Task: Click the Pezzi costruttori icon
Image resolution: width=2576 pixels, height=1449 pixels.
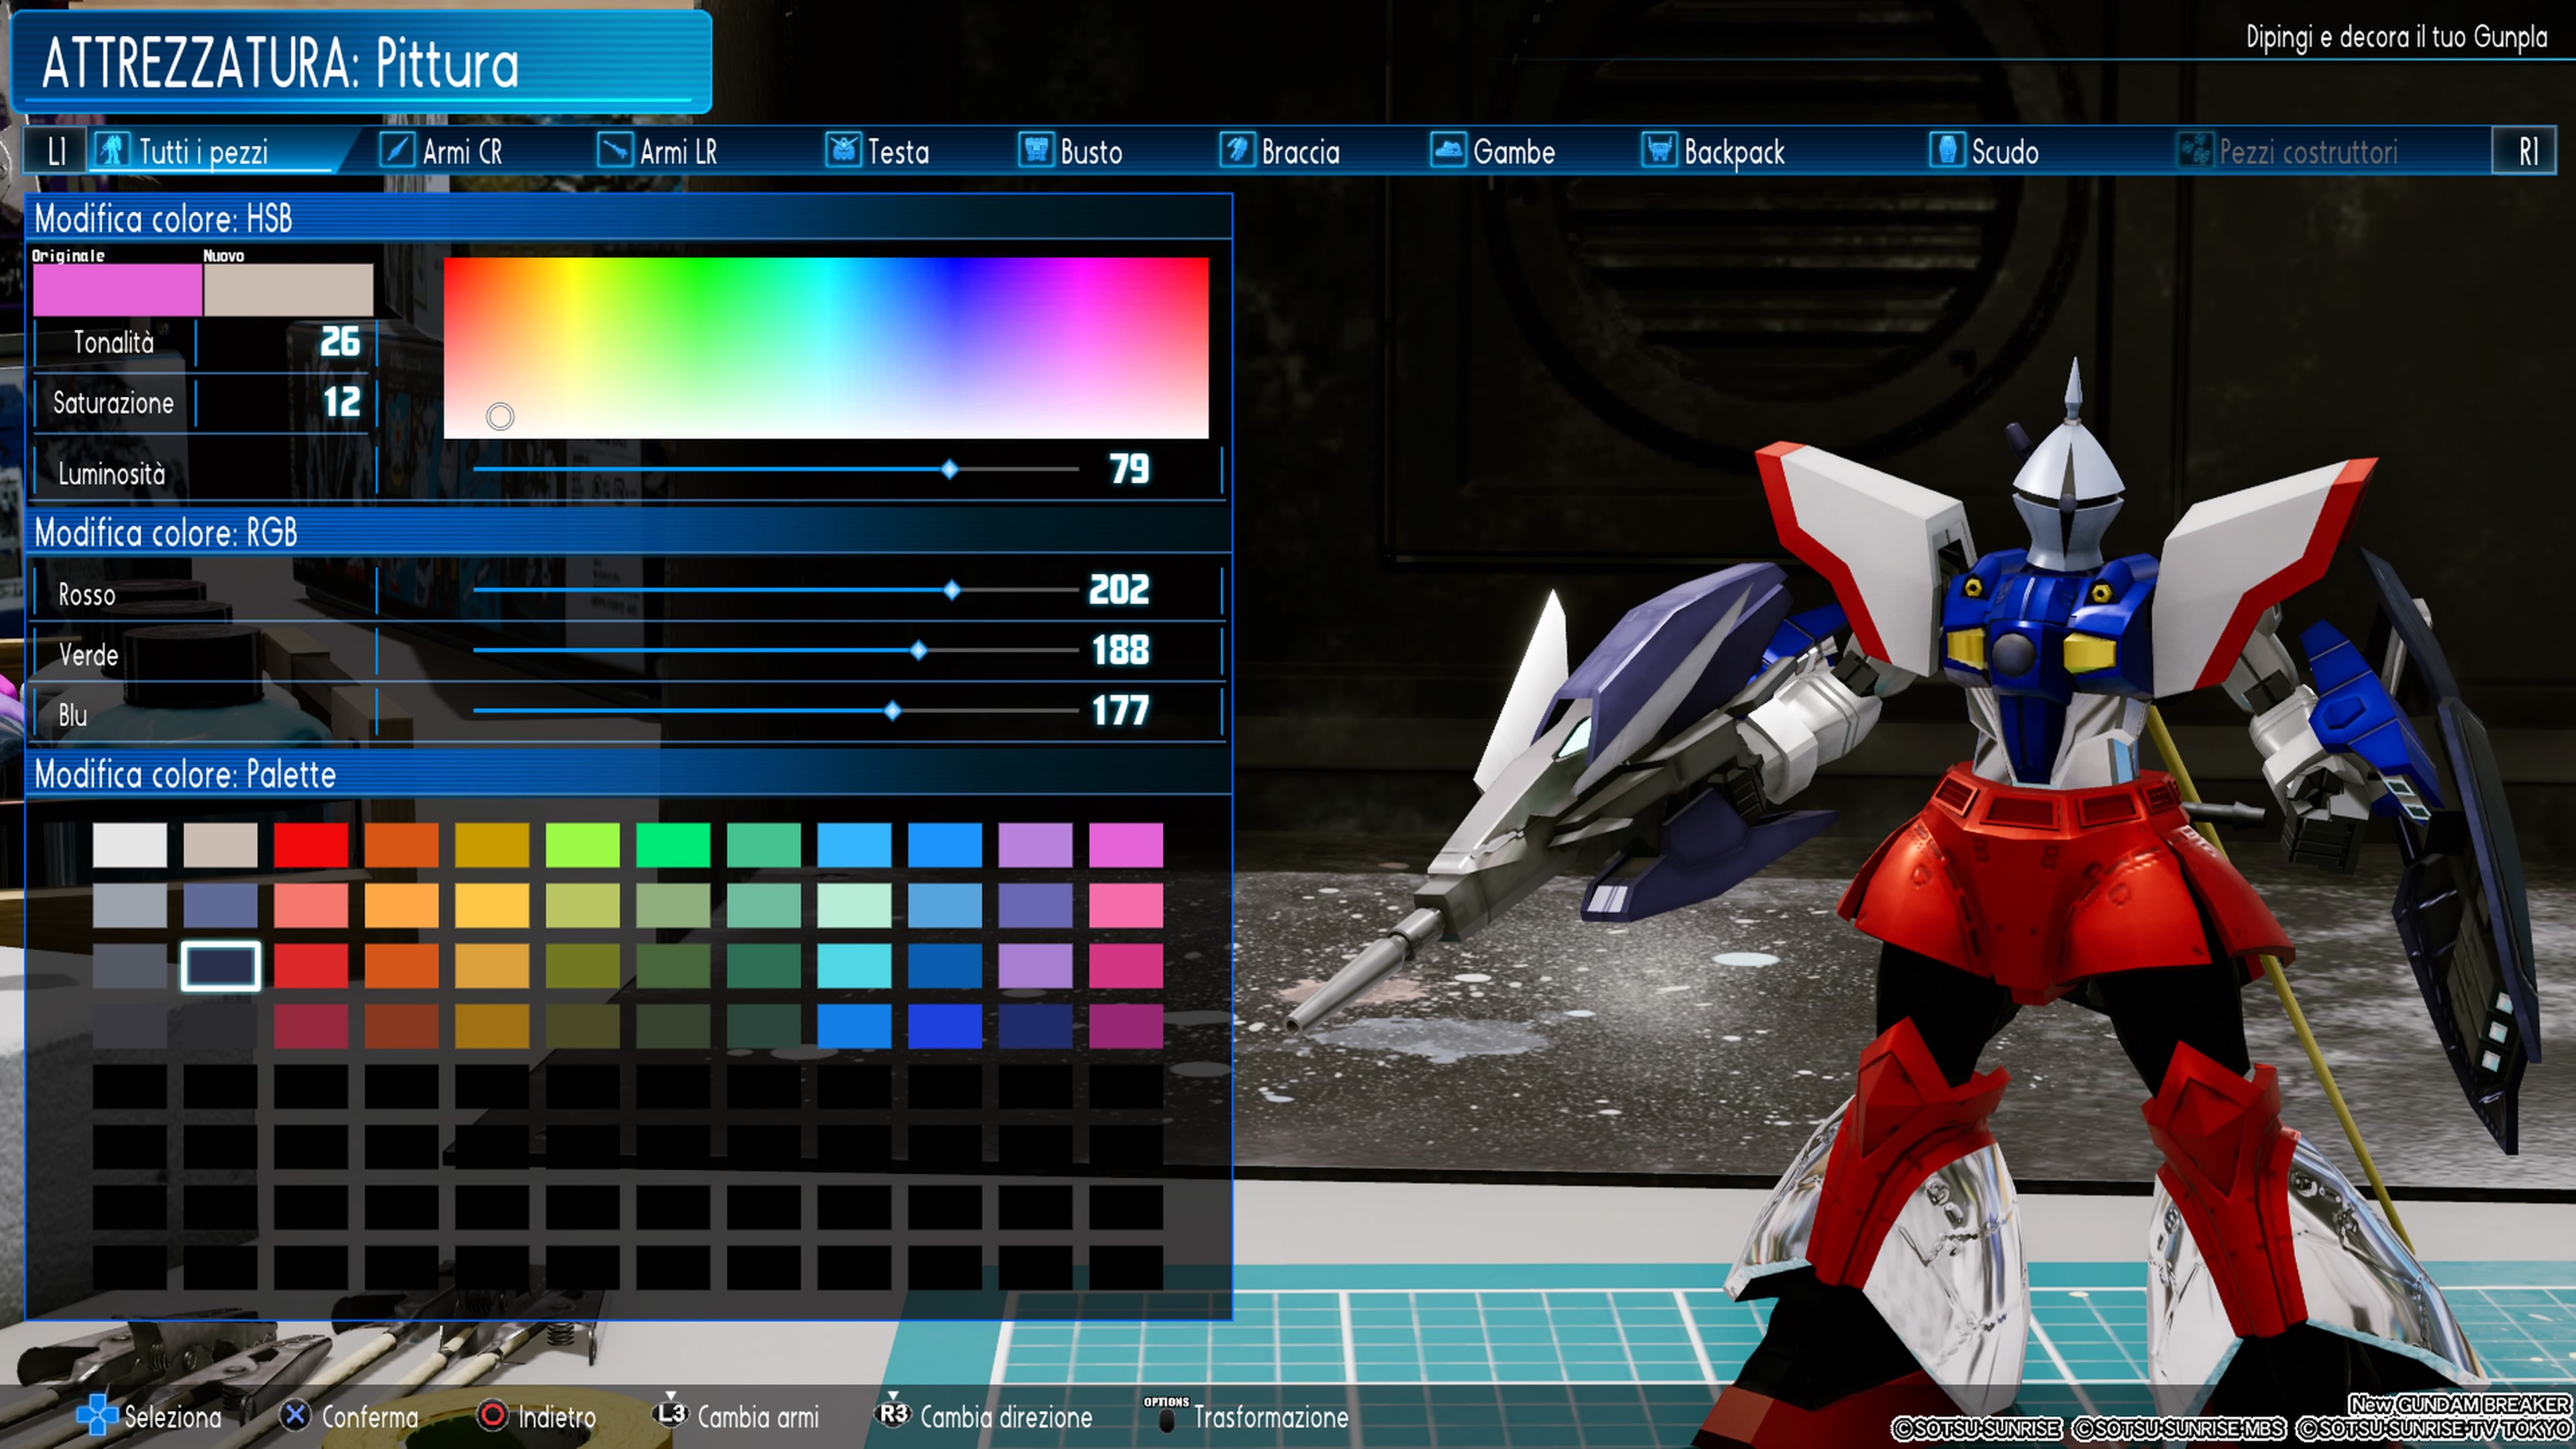Action: point(2195,151)
